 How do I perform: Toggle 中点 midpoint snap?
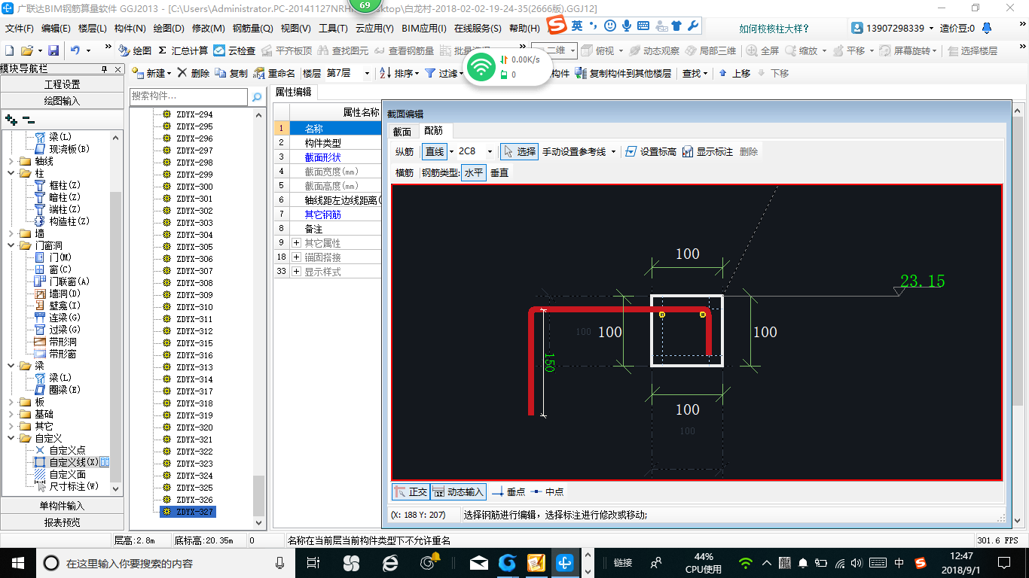point(547,491)
